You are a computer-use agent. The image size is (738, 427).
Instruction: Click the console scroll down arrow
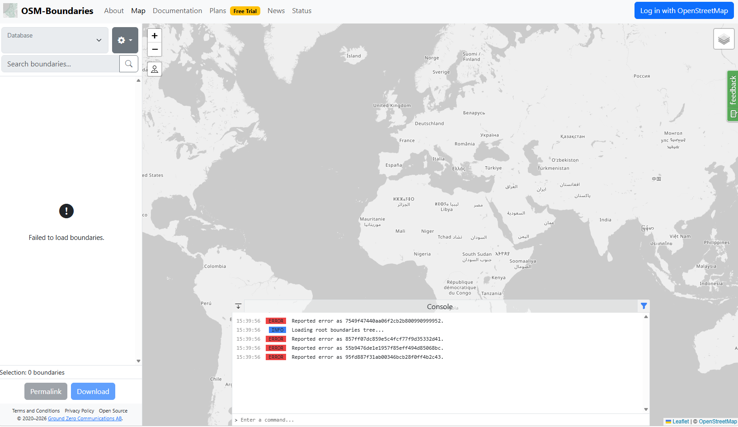click(x=646, y=409)
